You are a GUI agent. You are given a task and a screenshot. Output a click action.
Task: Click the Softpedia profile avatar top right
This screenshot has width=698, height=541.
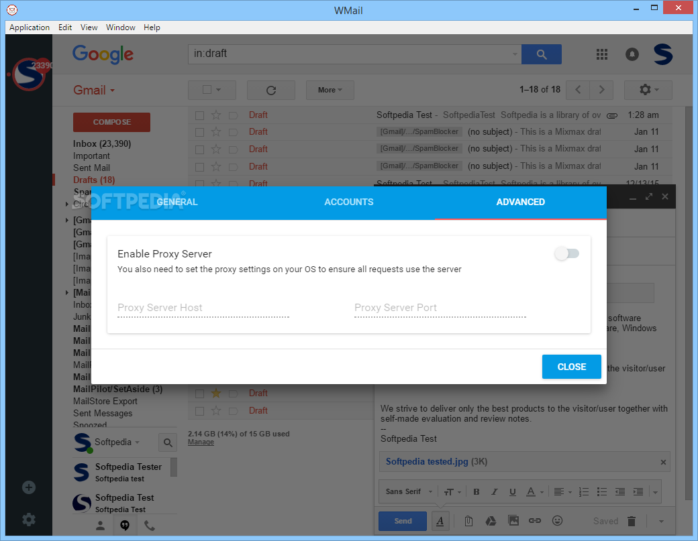(663, 54)
